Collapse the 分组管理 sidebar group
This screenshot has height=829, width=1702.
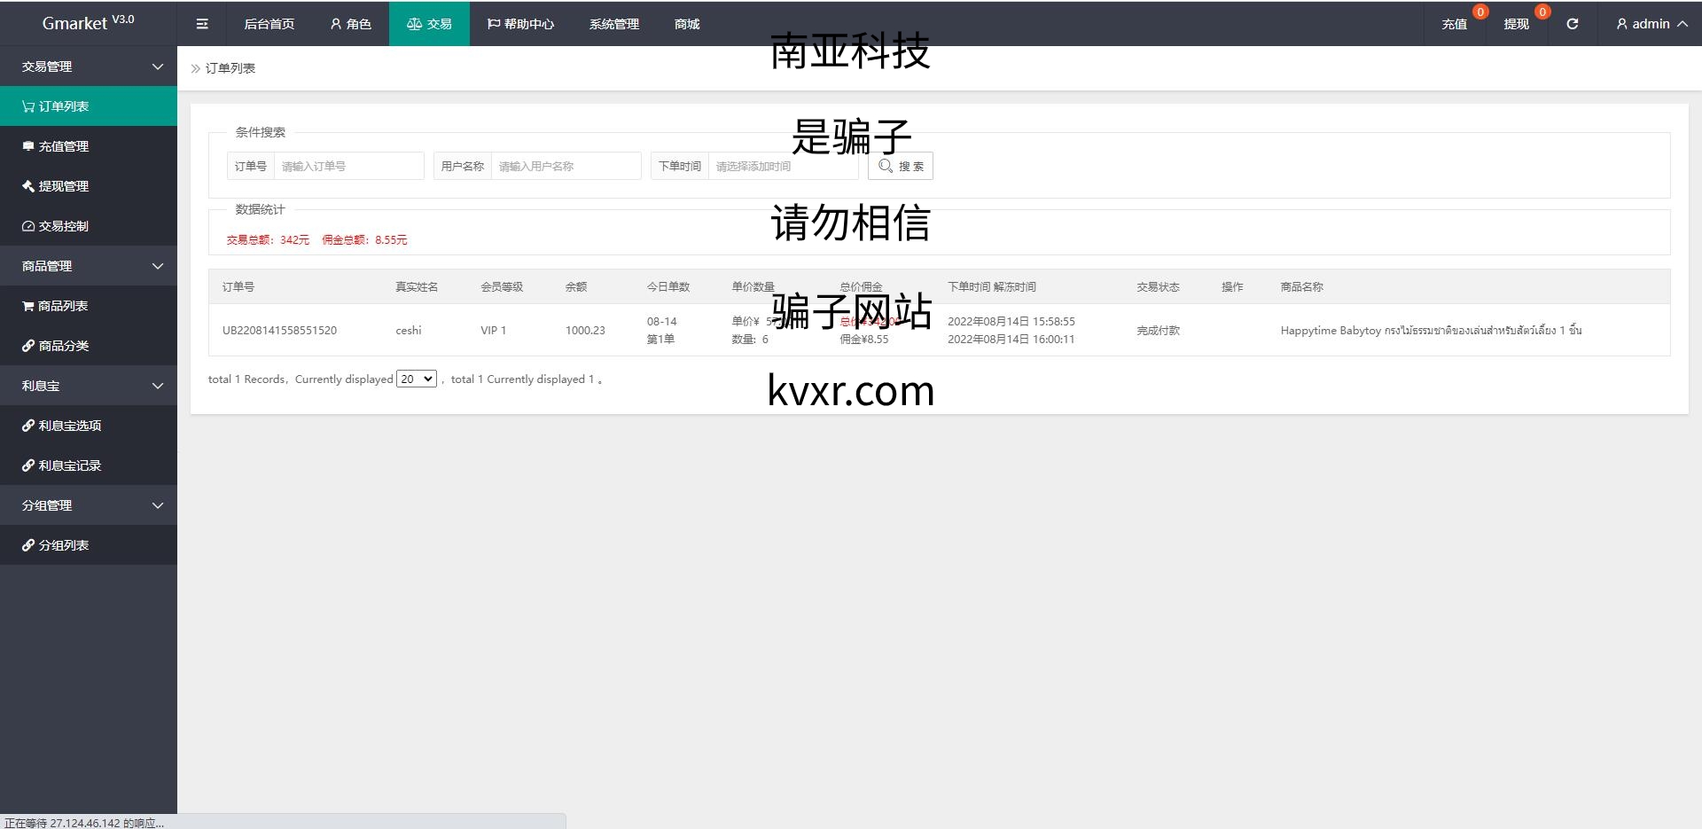(158, 505)
